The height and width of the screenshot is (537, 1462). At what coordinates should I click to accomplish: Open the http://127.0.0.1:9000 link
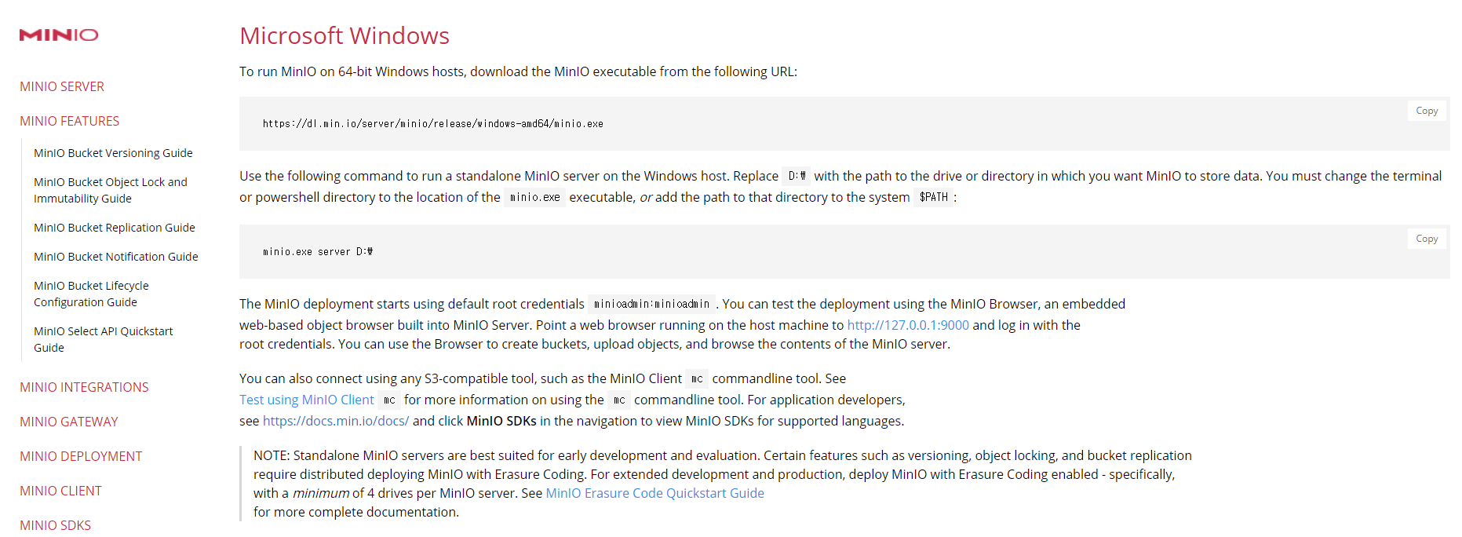click(908, 325)
